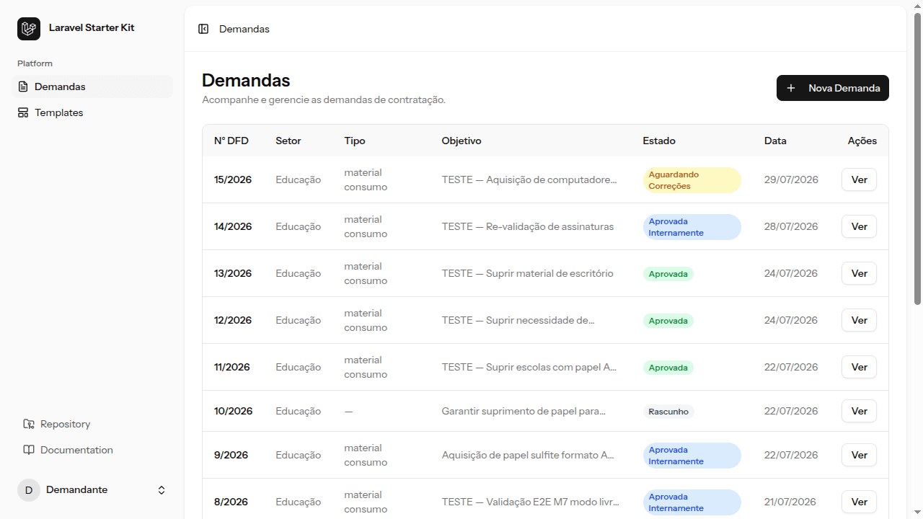Click the Repository folder icon
923x519 pixels.
pyautogui.click(x=29, y=424)
